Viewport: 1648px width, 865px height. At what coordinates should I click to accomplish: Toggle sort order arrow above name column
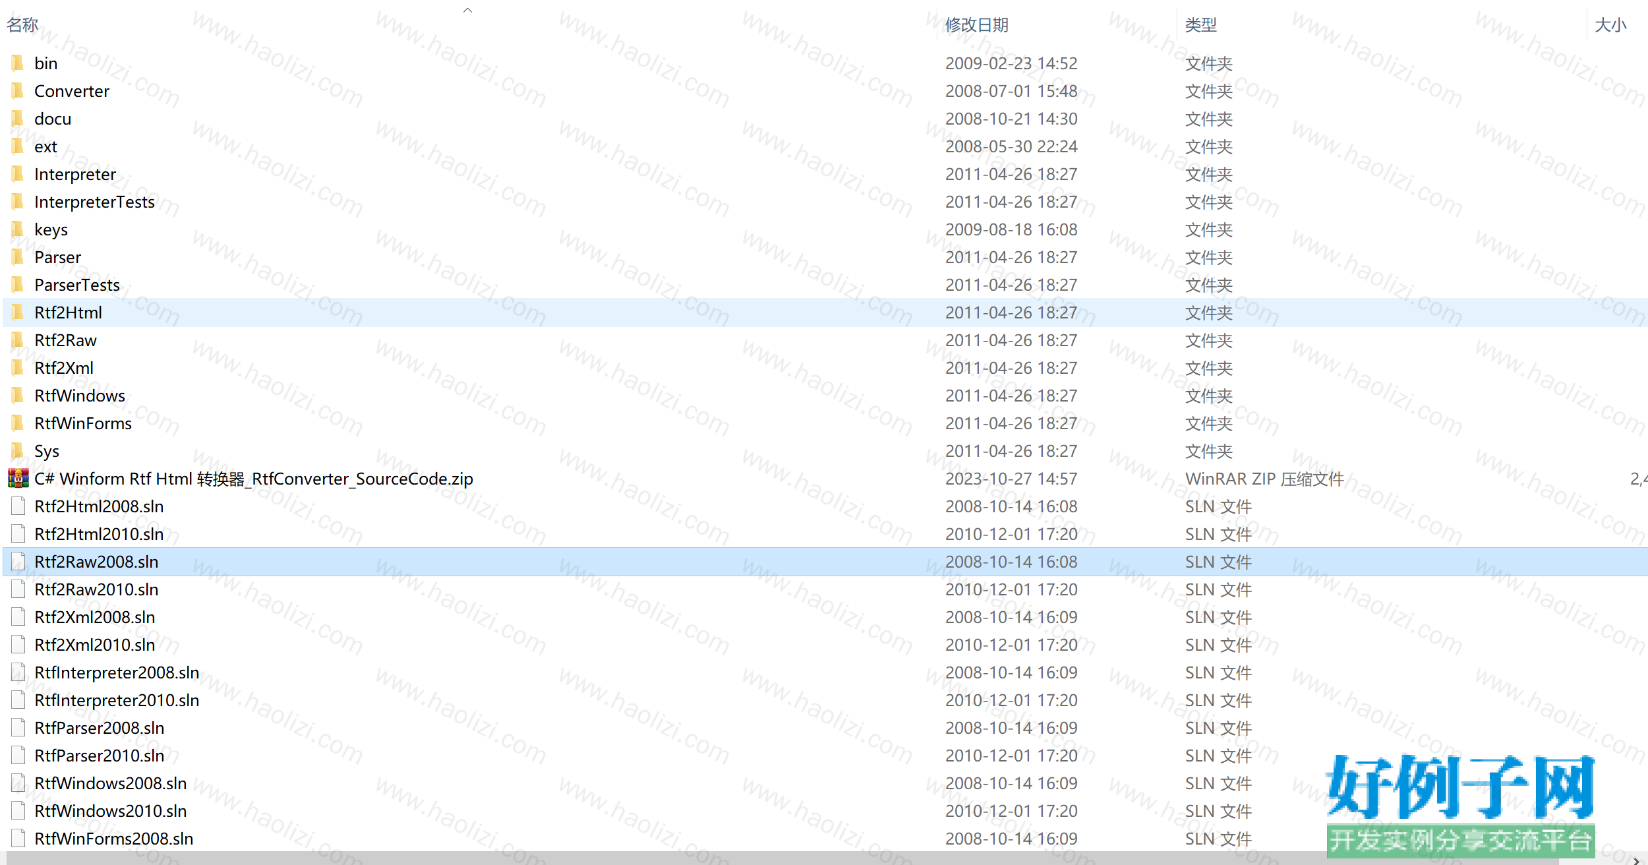pos(467,9)
